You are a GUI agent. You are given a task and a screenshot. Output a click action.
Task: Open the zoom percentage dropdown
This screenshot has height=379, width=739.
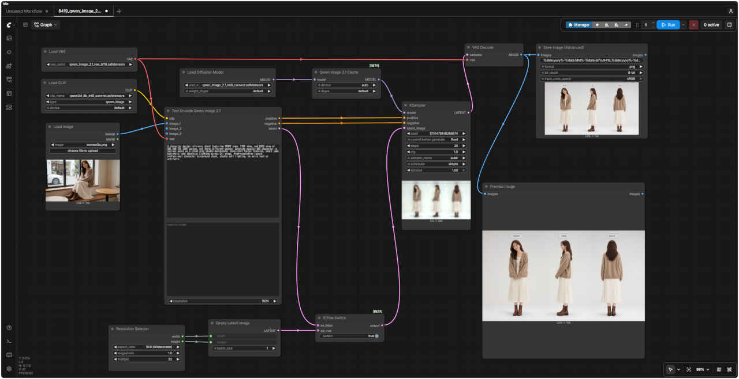(x=701, y=369)
